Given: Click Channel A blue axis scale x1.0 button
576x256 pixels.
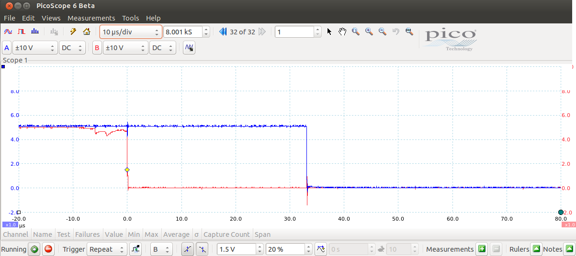Looking at the screenshot, I should pos(10,224).
